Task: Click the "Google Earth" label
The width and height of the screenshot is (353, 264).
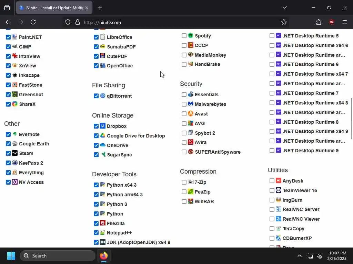Action: (x=34, y=144)
